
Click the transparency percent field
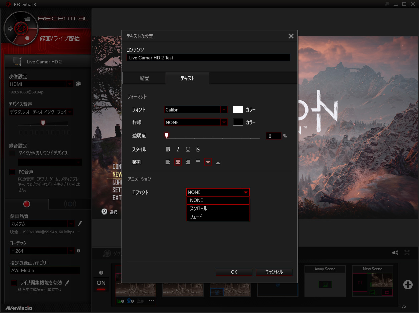[x=274, y=136]
